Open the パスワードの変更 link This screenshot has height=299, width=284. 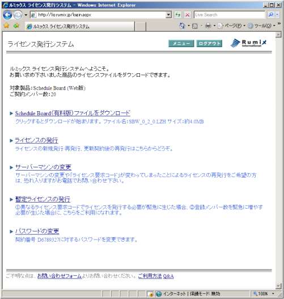coord(37,231)
